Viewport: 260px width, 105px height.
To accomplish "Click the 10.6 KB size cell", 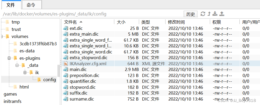I will 131,46.
